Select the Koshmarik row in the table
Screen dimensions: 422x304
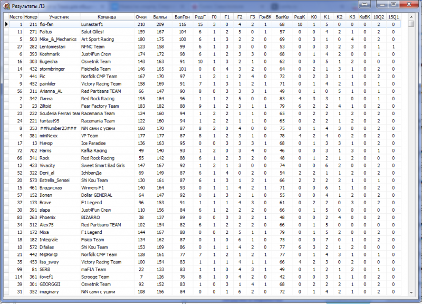pyautogui.click(x=52, y=54)
